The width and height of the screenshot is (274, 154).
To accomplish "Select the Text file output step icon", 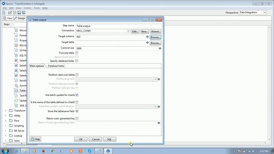I will 16,95.
